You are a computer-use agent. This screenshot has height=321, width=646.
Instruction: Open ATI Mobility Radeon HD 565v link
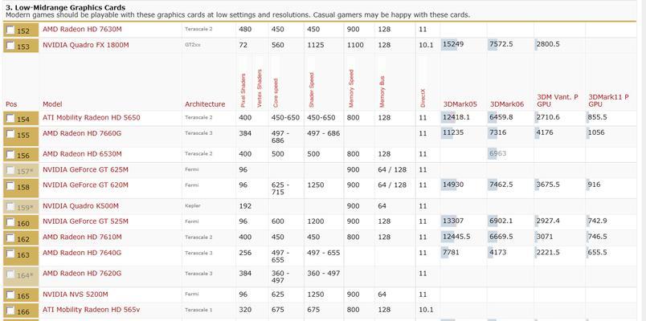(91, 310)
